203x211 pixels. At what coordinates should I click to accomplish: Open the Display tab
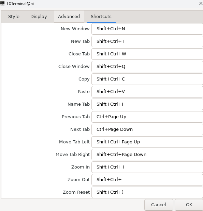tap(39, 16)
